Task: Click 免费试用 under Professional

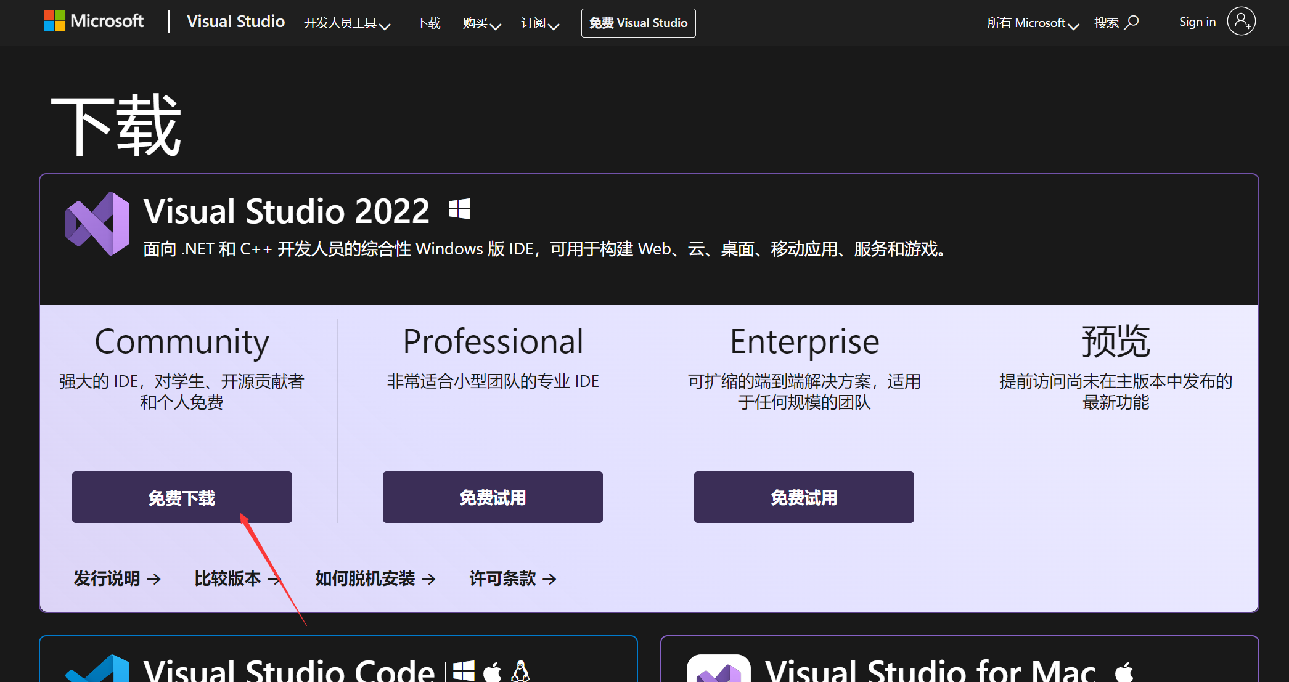Action: tap(493, 497)
